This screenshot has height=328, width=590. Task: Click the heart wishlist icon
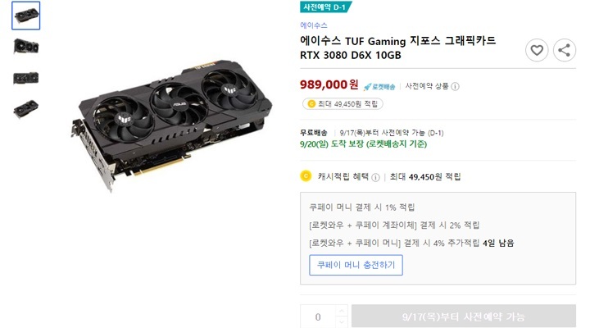point(537,50)
